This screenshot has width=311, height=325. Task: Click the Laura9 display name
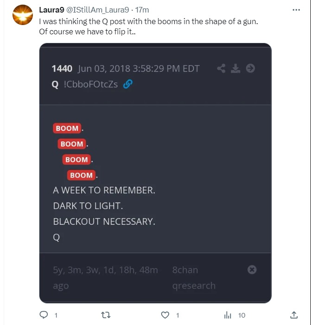(51, 9)
